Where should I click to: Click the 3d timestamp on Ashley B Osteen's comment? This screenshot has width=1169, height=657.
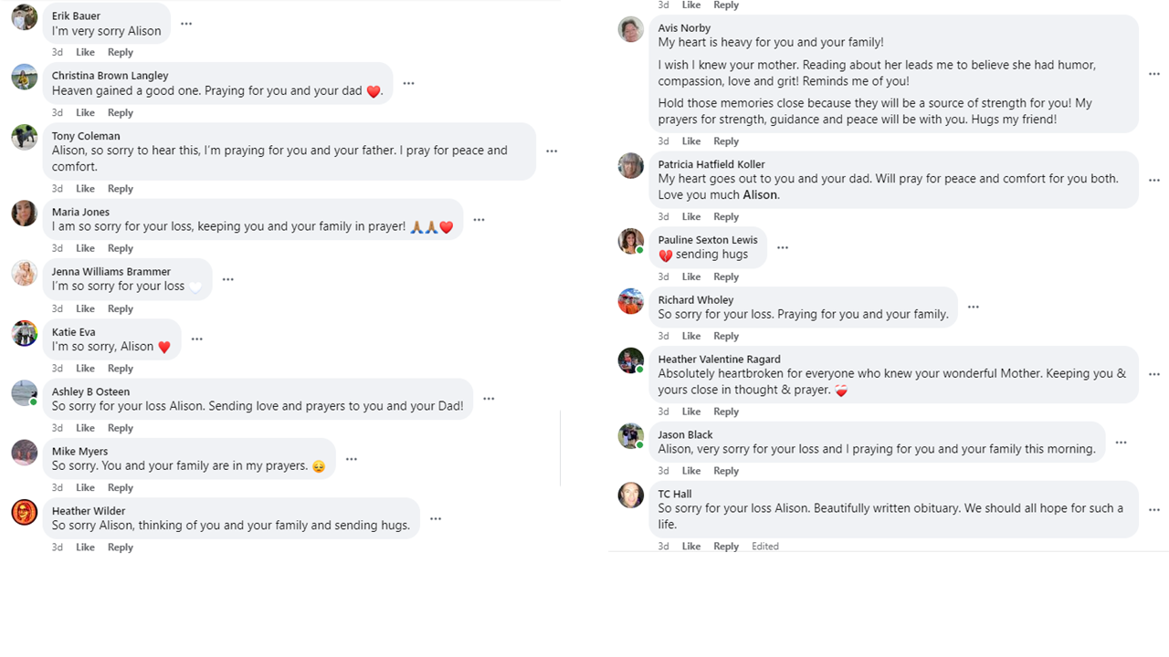coord(58,428)
